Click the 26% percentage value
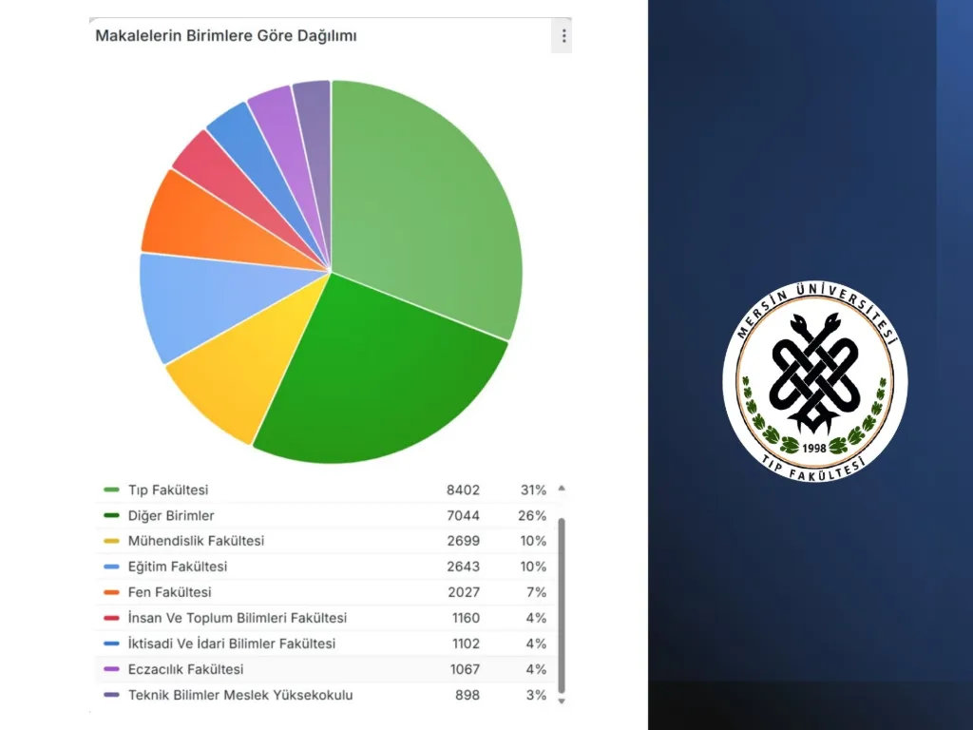 point(532,515)
